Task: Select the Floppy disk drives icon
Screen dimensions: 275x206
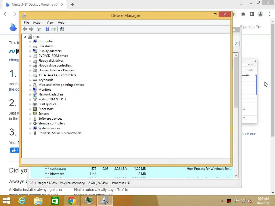Action: (35, 61)
